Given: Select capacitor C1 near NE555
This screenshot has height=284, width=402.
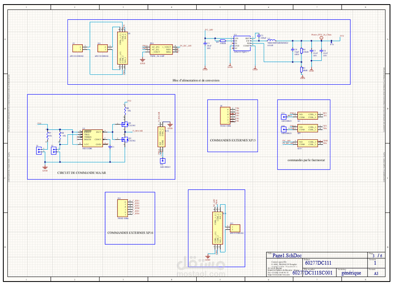Looking at the screenshot, I should (110, 147).
